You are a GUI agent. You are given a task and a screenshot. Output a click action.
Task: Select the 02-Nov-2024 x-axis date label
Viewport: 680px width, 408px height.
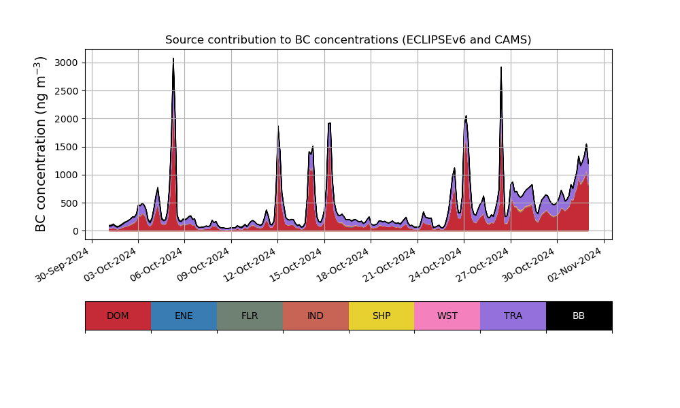click(x=575, y=265)
